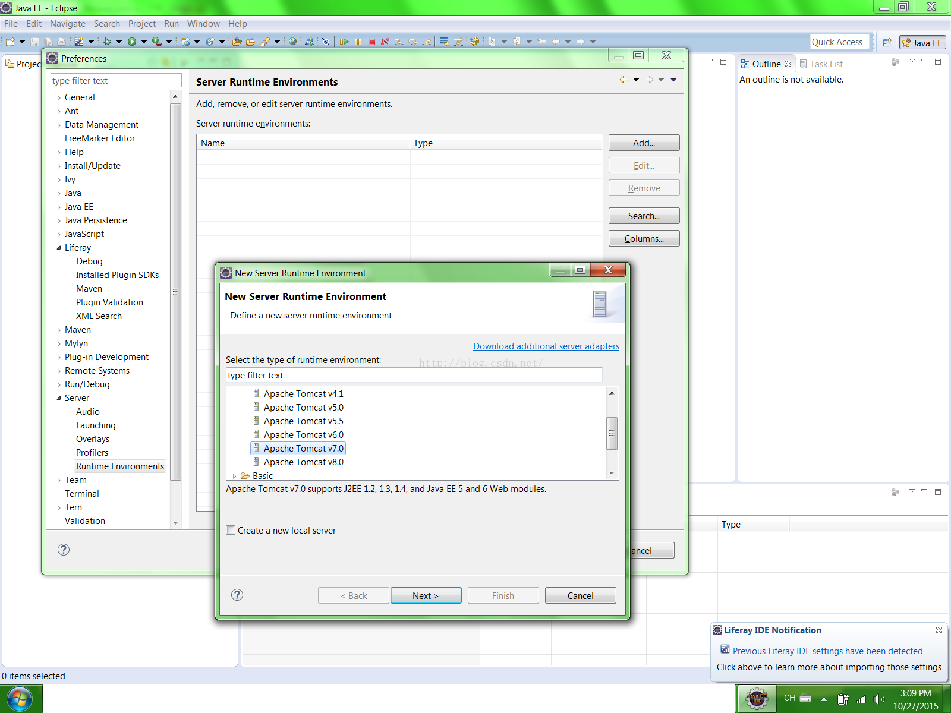Click the Disconnect debug icon
The image size is (951, 713).
point(385,42)
